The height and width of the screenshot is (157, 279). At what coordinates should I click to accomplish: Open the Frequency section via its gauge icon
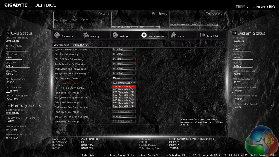click(57, 35)
